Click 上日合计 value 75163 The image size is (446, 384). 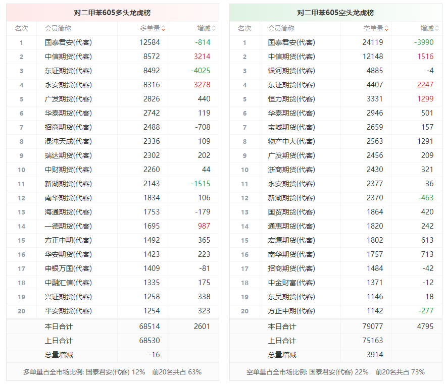(x=373, y=341)
